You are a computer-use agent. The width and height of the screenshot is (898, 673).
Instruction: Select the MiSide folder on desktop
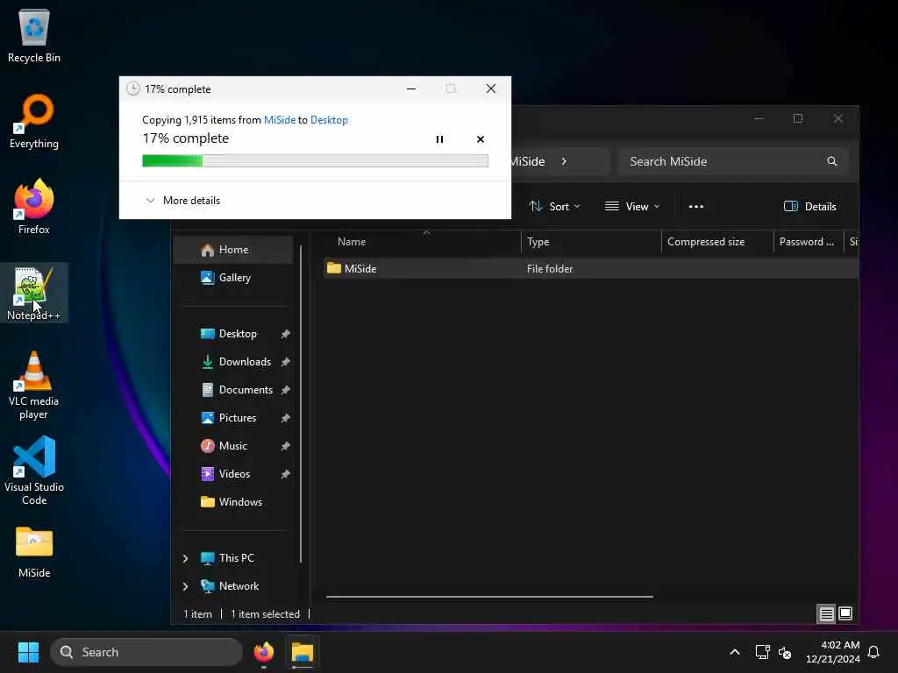coord(34,552)
